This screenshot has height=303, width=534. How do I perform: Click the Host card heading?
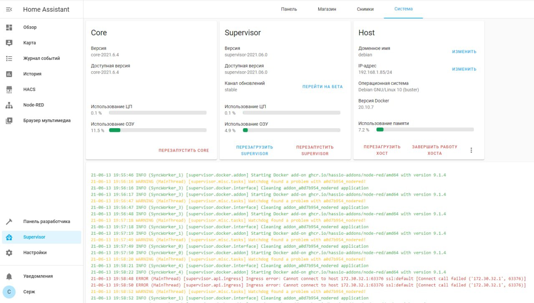(x=367, y=32)
